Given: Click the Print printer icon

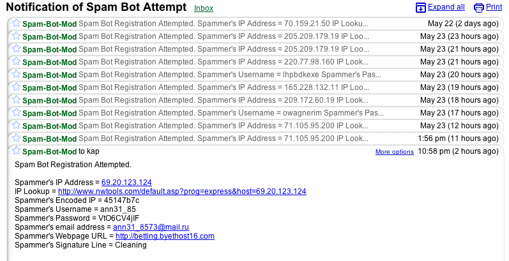Looking at the screenshot, I should tap(479, 8).
